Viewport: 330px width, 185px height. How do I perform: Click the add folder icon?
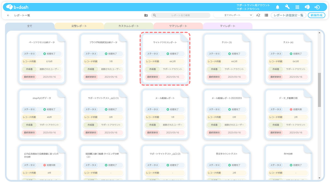146,16
